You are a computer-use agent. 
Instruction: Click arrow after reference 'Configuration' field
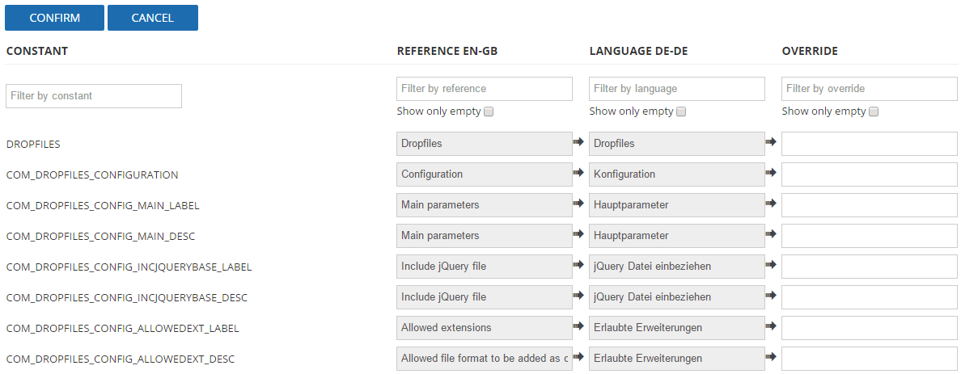(578, 173)
